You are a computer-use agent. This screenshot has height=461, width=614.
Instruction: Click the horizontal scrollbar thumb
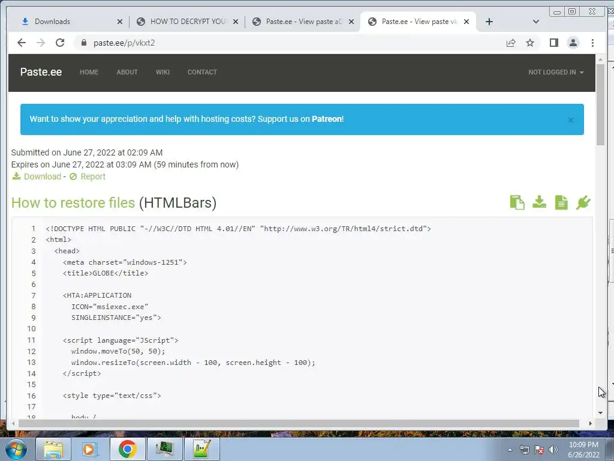click(299, 423)
